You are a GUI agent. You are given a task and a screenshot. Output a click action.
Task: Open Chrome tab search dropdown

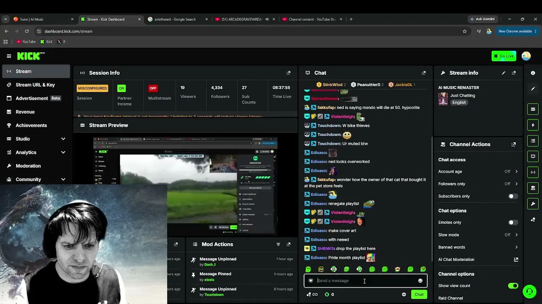pyautogui.click(x=6, y=19)
